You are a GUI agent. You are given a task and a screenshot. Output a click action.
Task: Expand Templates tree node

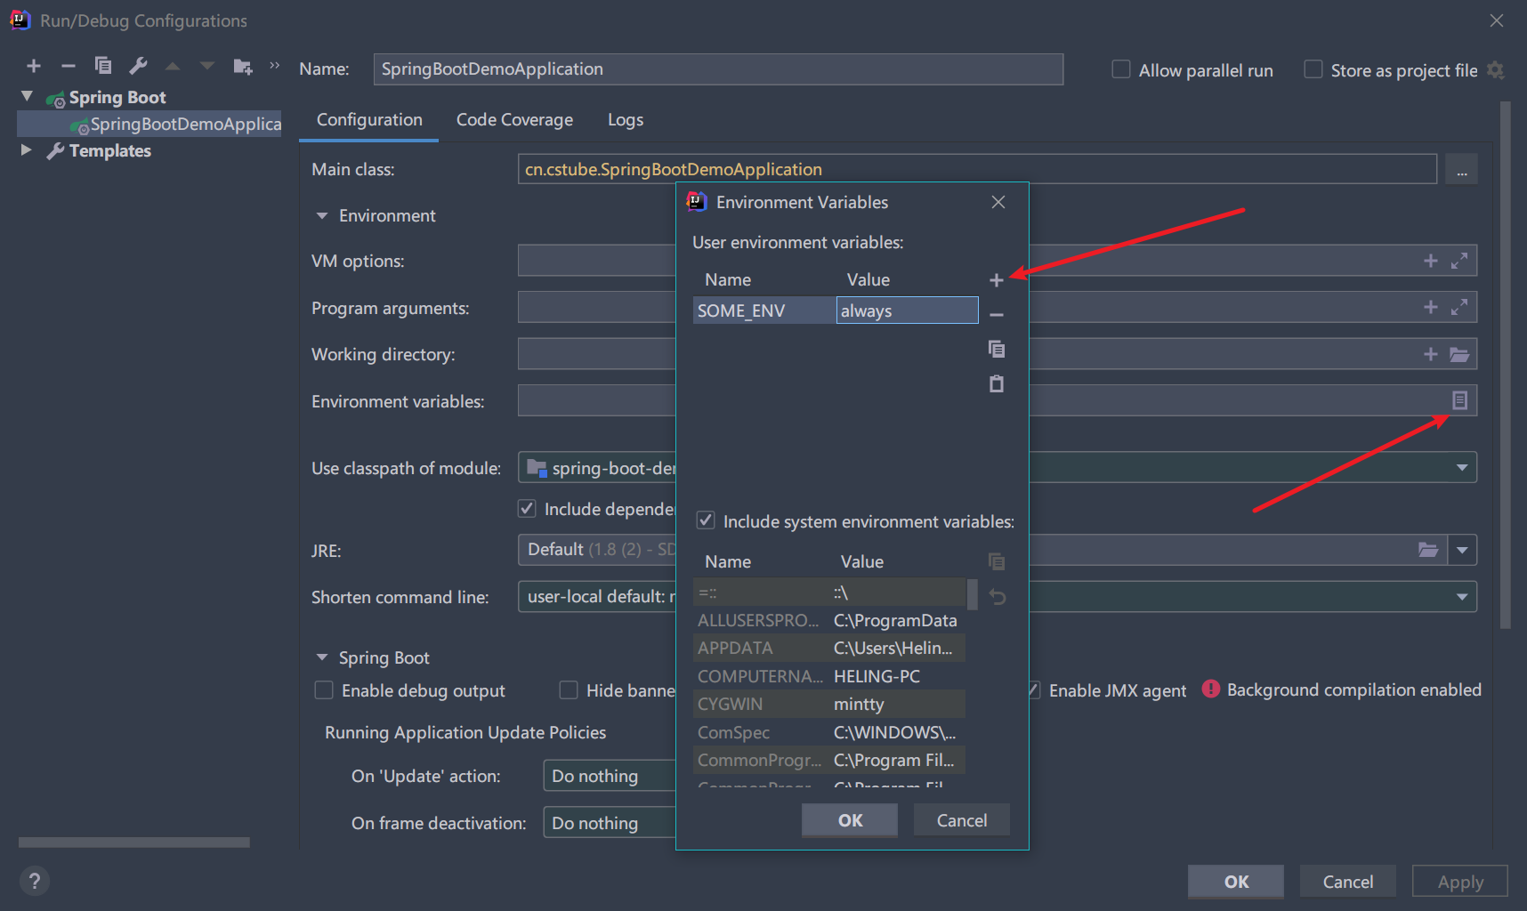[x=26, y=150]
